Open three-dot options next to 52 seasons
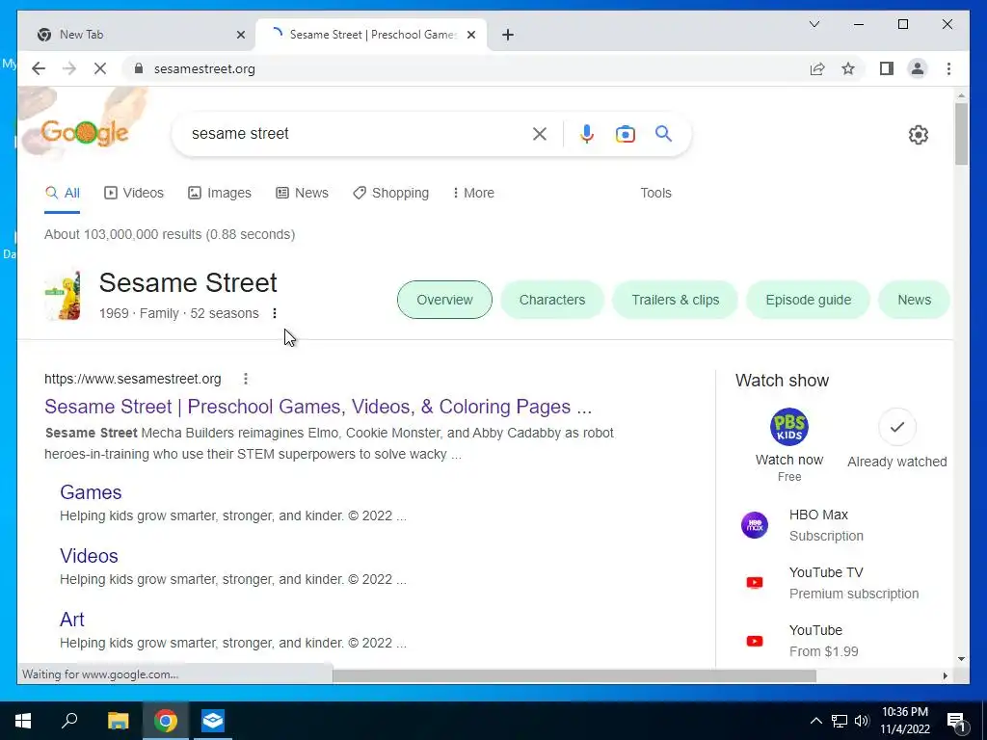The width and height of the screenshot is (987, 740). tap(275, 313)
